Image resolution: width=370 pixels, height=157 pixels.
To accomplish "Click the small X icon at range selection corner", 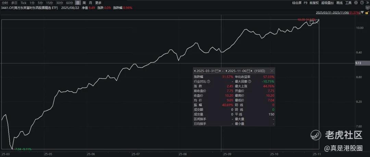I will (317, 22).
